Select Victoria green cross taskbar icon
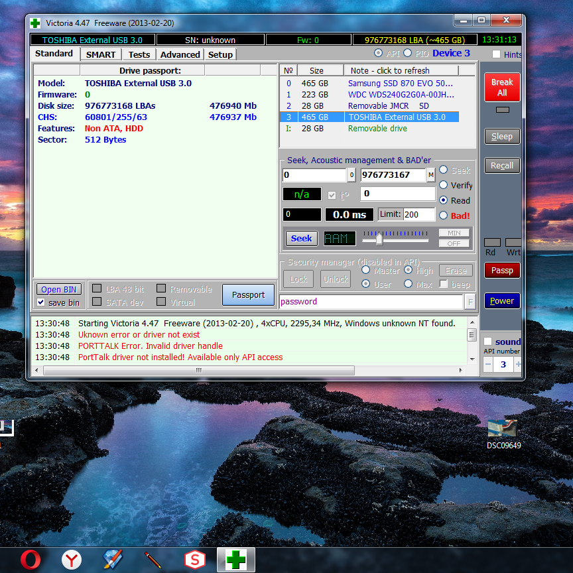The height and width of the screenshot is (573, 573). click(236, 560)
